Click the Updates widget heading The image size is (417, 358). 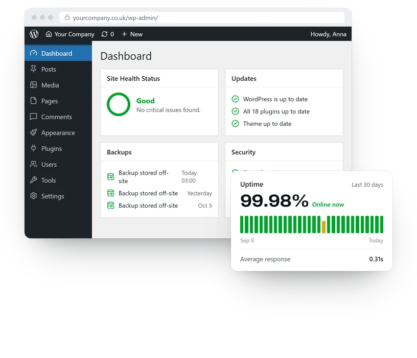click(244, 79)
